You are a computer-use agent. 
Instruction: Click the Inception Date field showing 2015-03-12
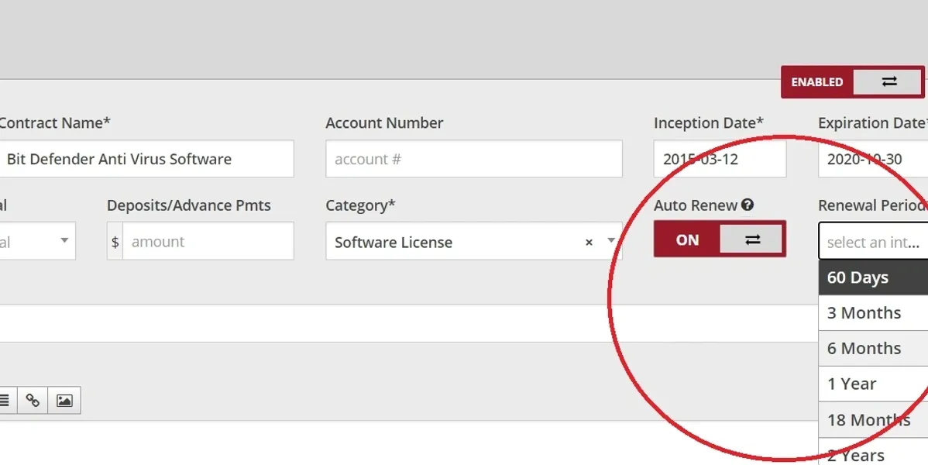click(720, 159)
